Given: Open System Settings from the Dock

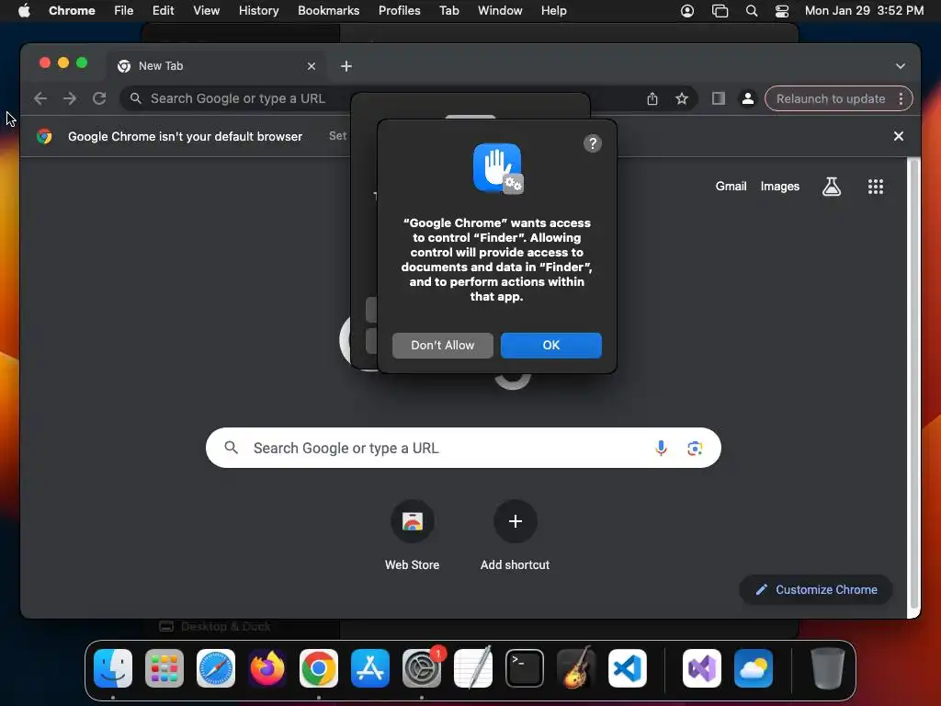Looking at the screenshot, I should [422, 668].
